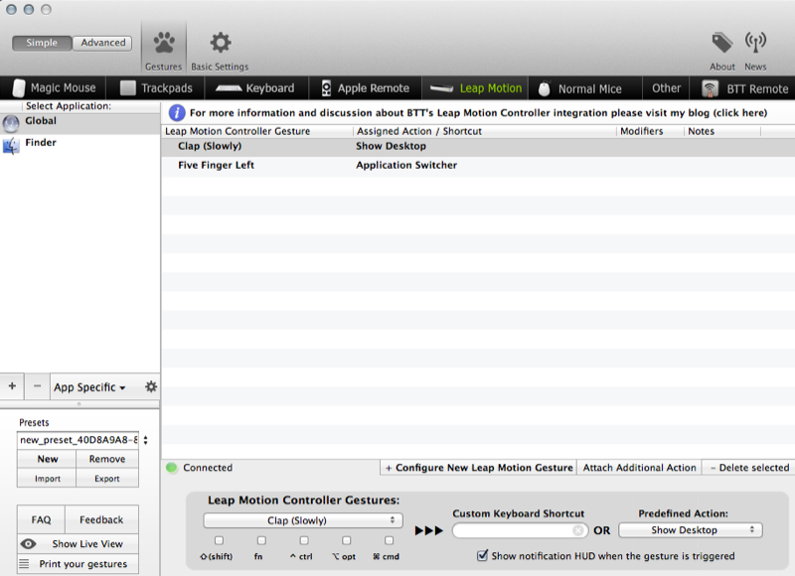Tick the cmd modifier checkbox
Viewport: 795px width, 576px height.
coord(389,541)
